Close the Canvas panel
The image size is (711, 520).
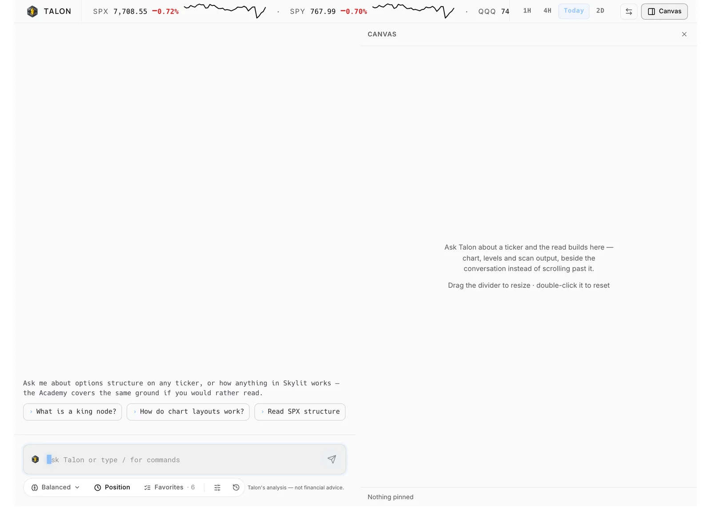pyautogui.click(x=684, y=34)
